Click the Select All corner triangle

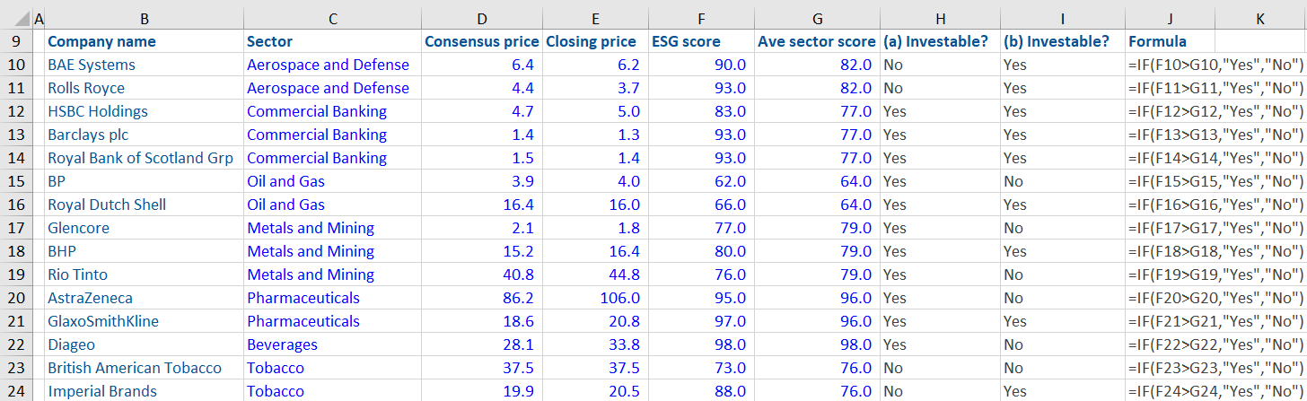point(15,19)
